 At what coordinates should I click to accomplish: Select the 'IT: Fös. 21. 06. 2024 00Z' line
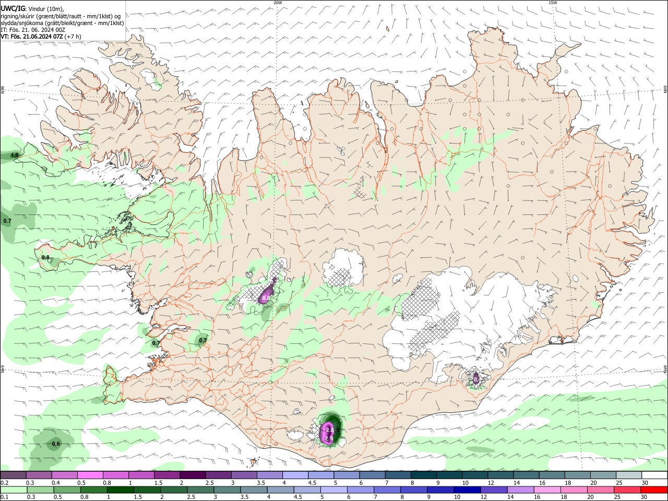33,30
